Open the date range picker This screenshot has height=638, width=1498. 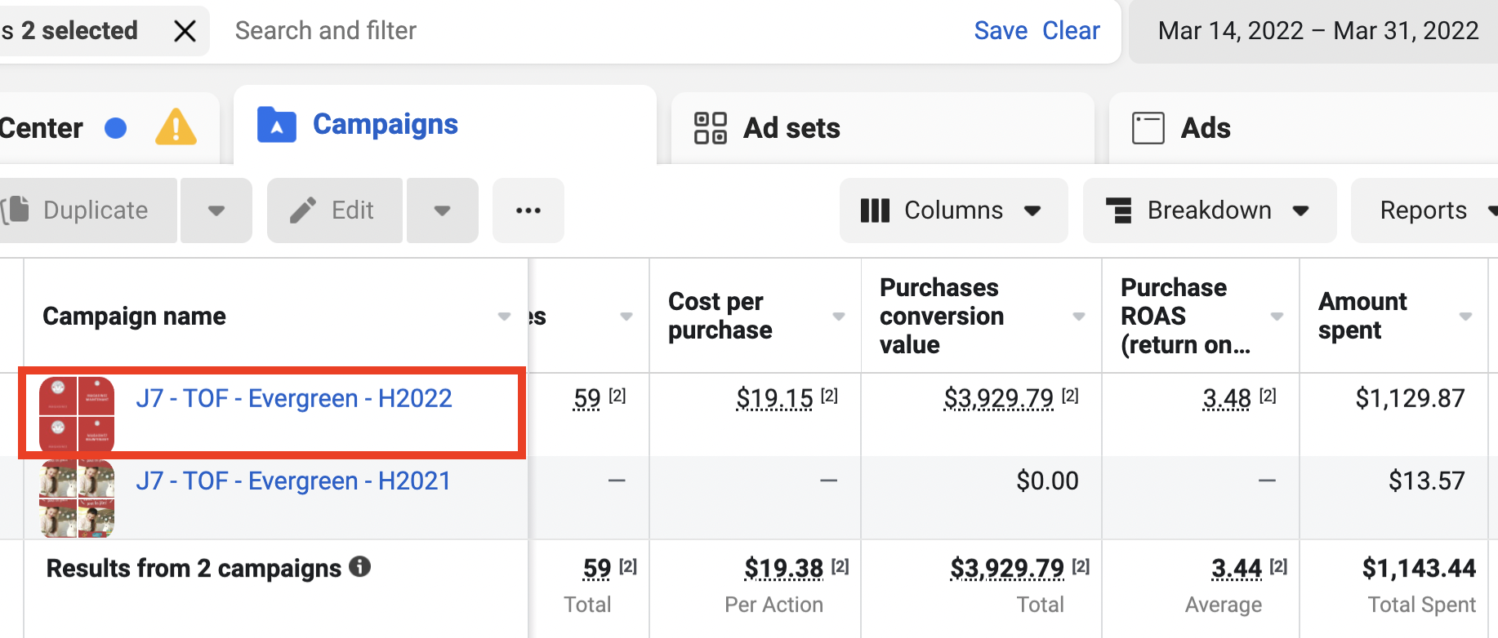pos(1317,31)
